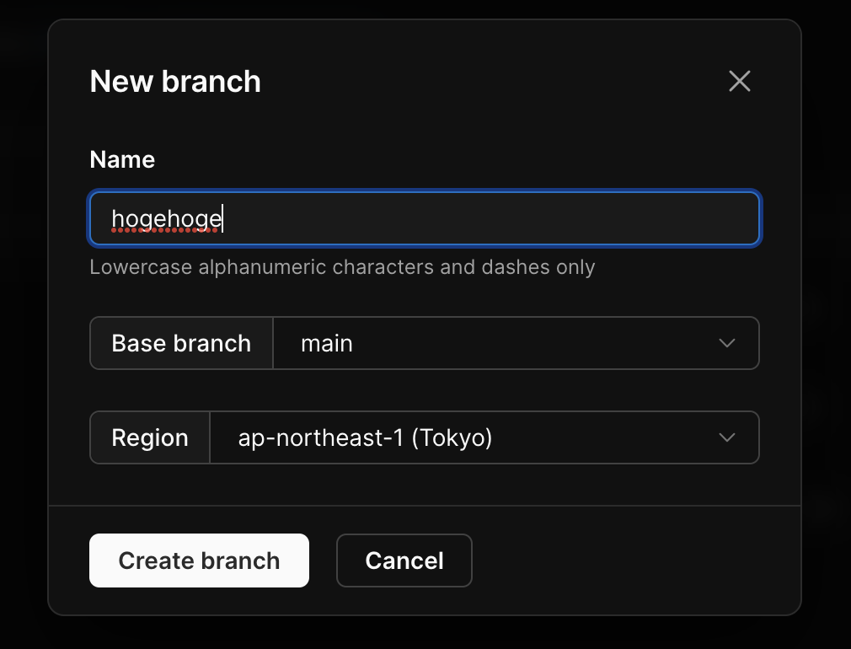Click the hogehoge text in Name field
The height and width of the screenshot is (649, 851).
[166, 220]
